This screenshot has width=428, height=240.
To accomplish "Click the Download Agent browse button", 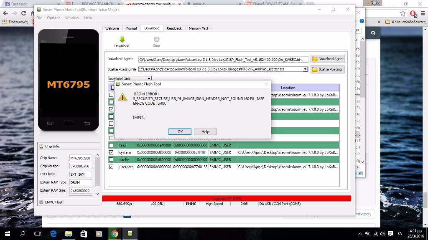I will click(x=328, y=58).
